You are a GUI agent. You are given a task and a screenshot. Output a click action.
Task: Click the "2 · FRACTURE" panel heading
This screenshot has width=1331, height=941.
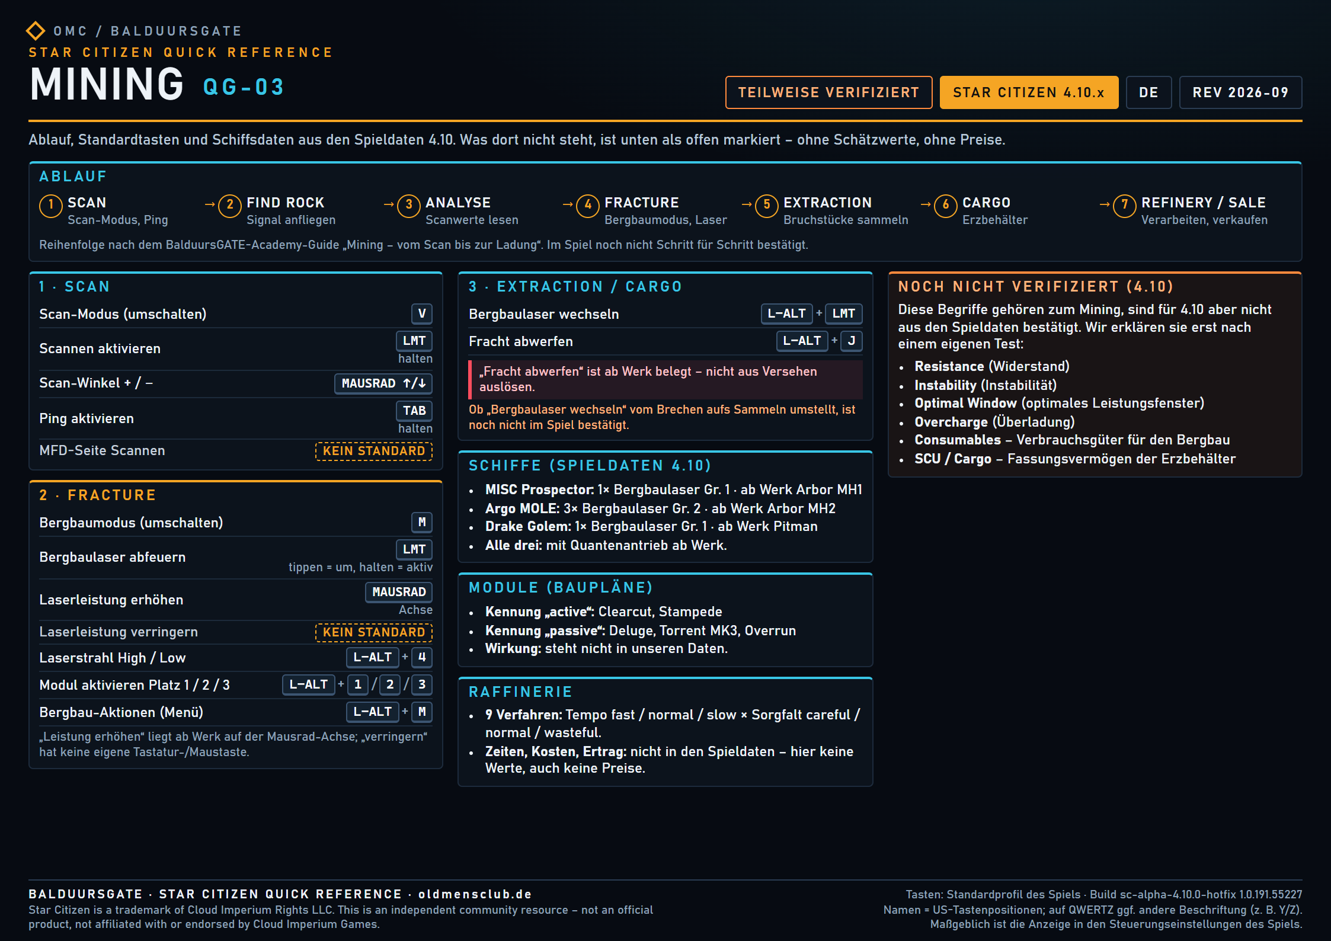[98, 495]
